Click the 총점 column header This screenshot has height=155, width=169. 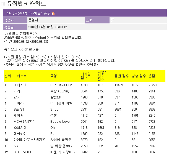coord(152,76)
